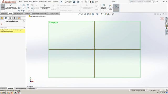The height and width of the screenshot is (94, 168).
Task: Open the ConfigurationManager tab icon
Action: click(x=10, y=18)
